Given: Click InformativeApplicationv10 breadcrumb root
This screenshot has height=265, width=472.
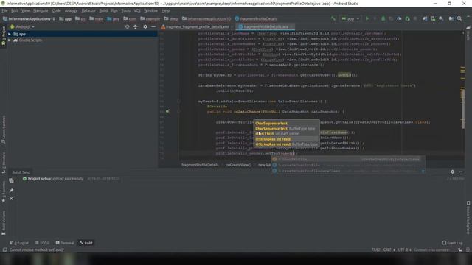Looking at the screenshot, I should [29, 18].
